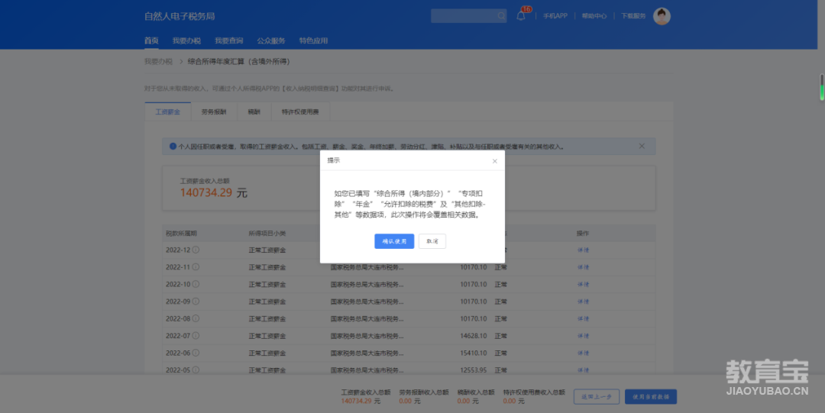
Task: Click 综合所得年度汇算 breadcrumb text
Action: pos(239,62)
